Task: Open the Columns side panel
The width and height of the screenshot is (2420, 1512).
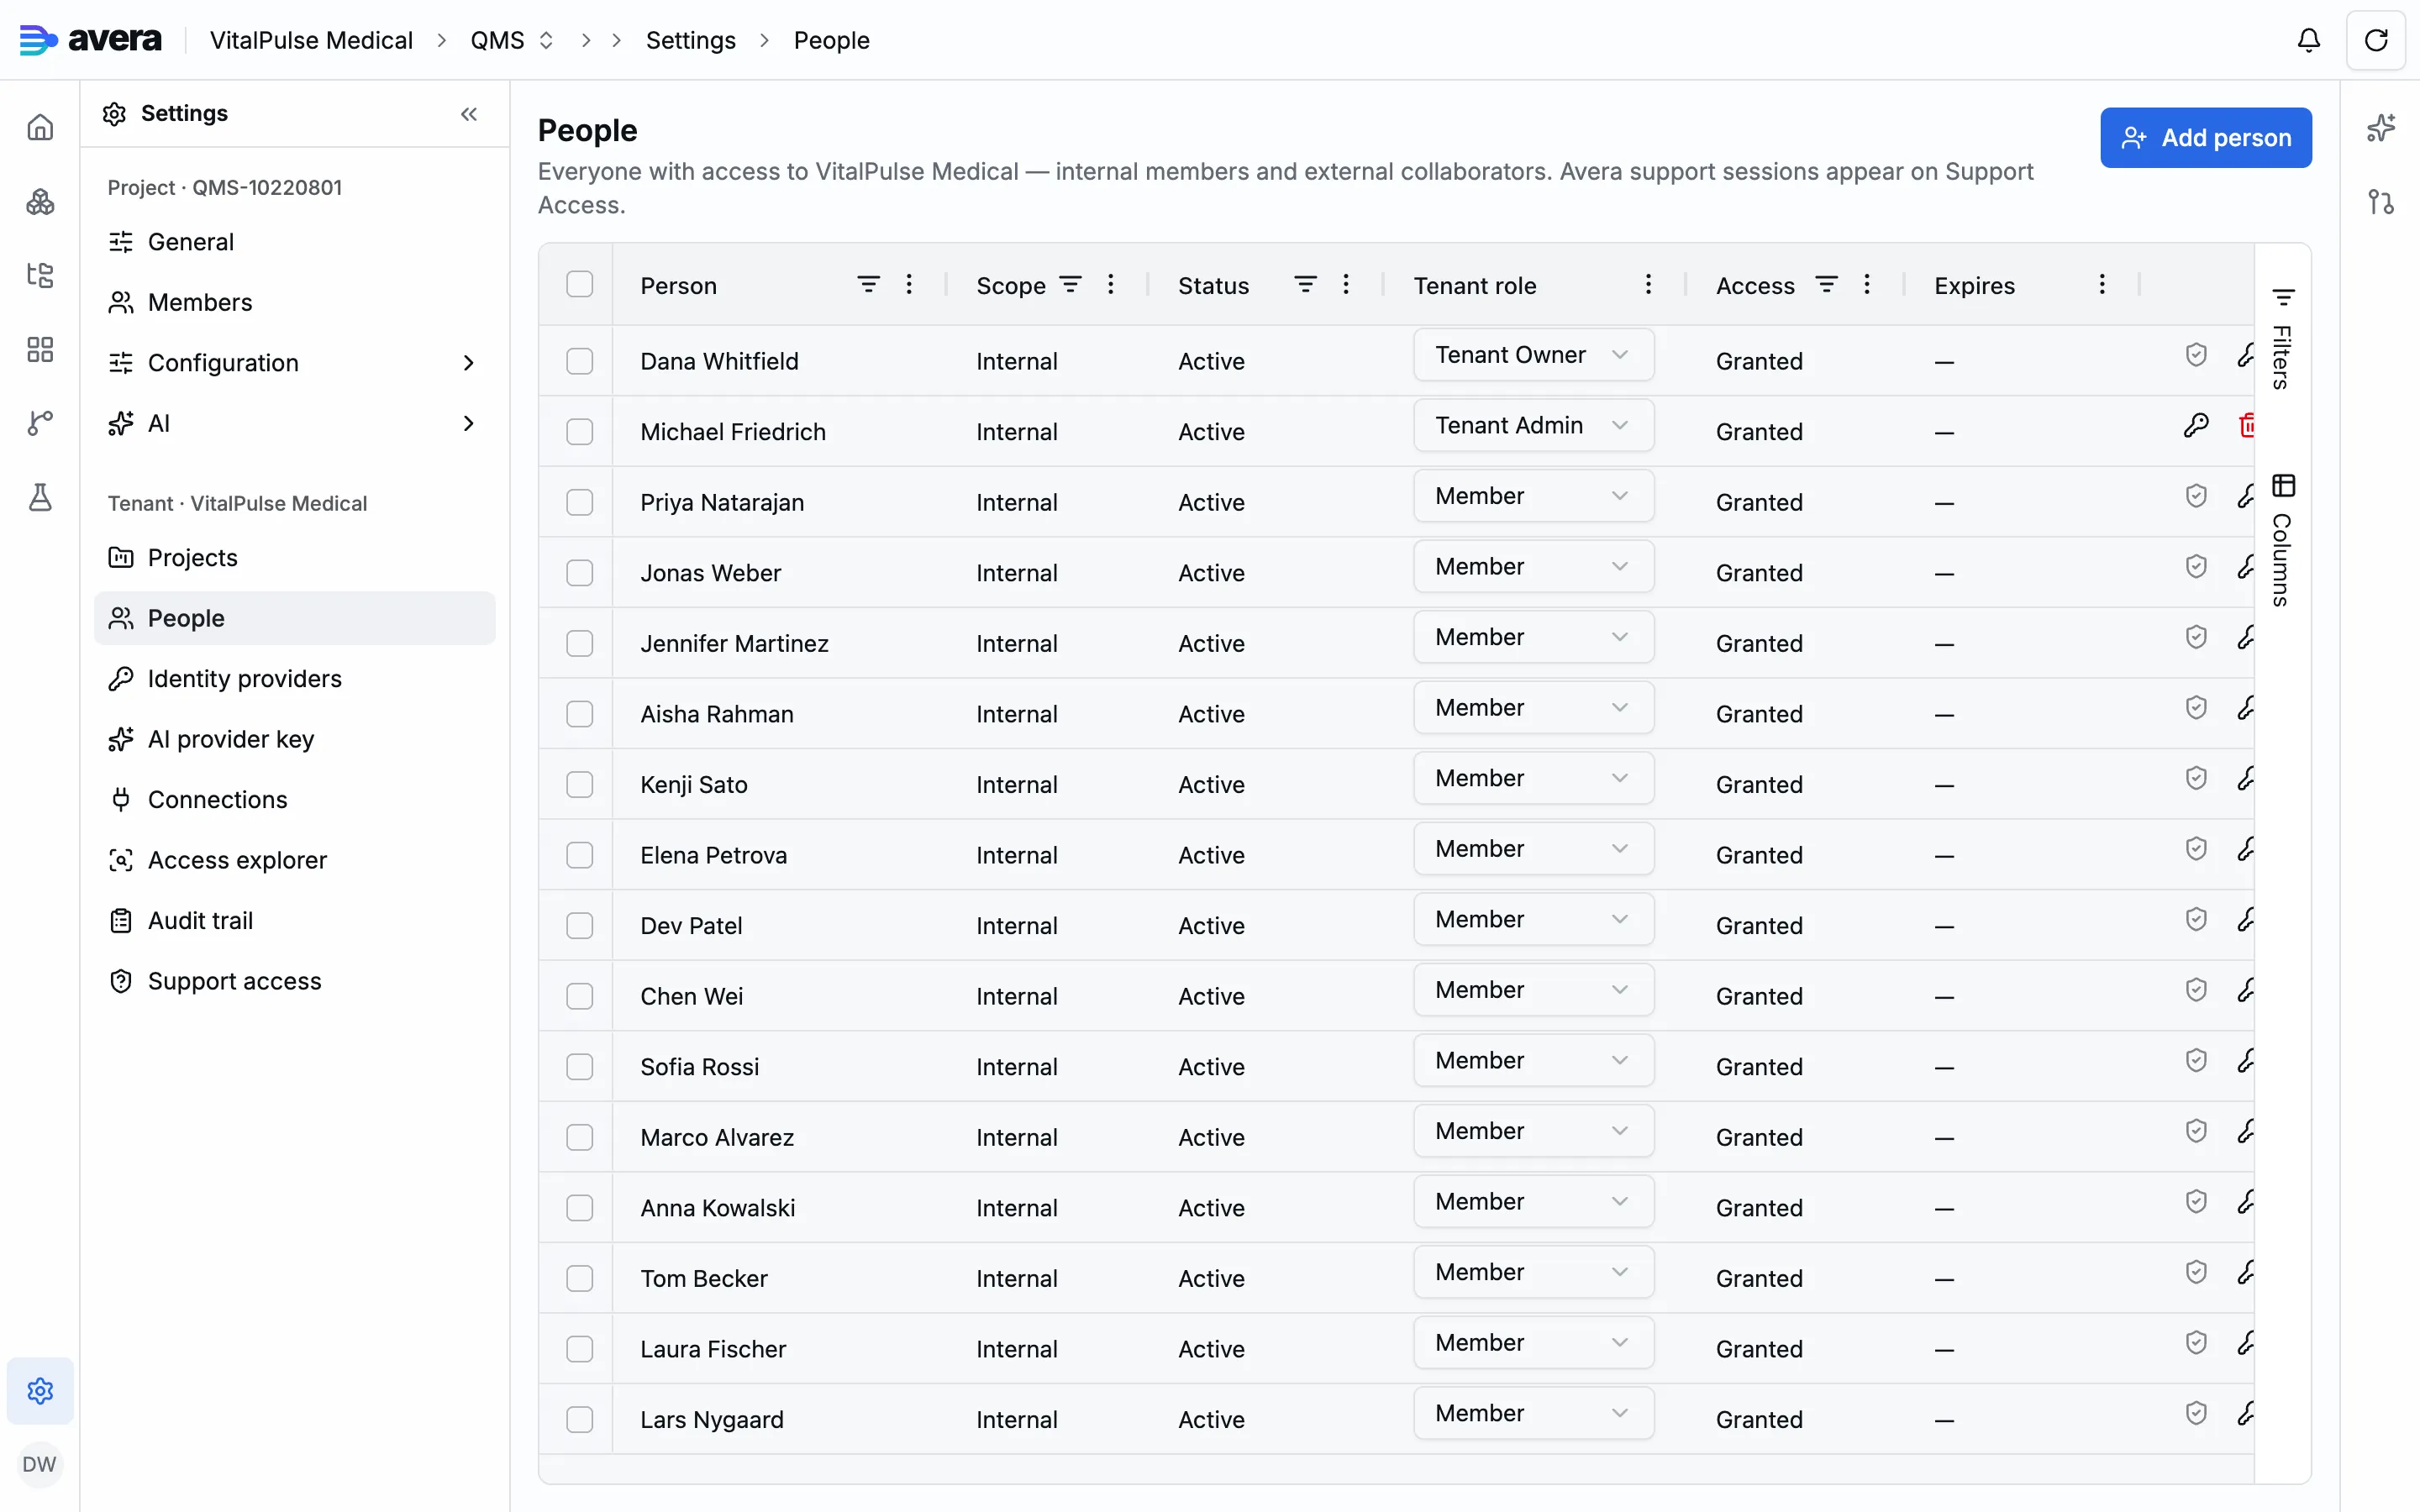Action: coord(2282,540)
